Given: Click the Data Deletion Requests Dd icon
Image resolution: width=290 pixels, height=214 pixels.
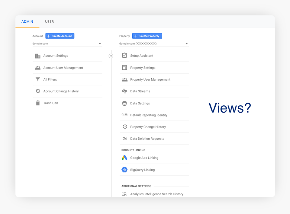Looking at the screenshot, I should 124,139.
